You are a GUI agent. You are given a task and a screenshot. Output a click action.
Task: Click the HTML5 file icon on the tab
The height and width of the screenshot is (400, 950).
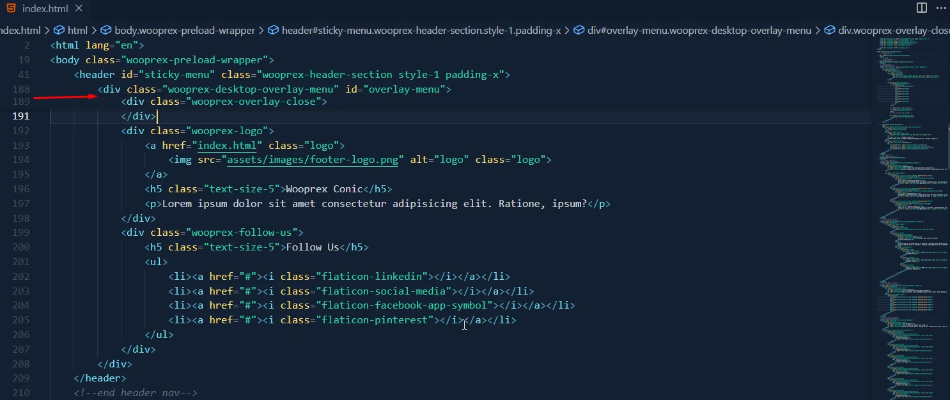(x=12, y=9)
